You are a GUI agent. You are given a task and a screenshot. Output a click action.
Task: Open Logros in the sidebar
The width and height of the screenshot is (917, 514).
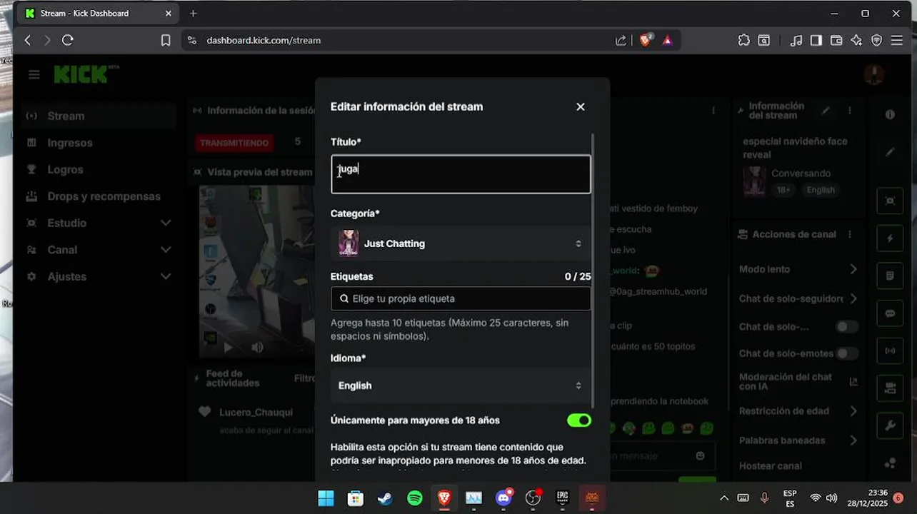(99, 169)
